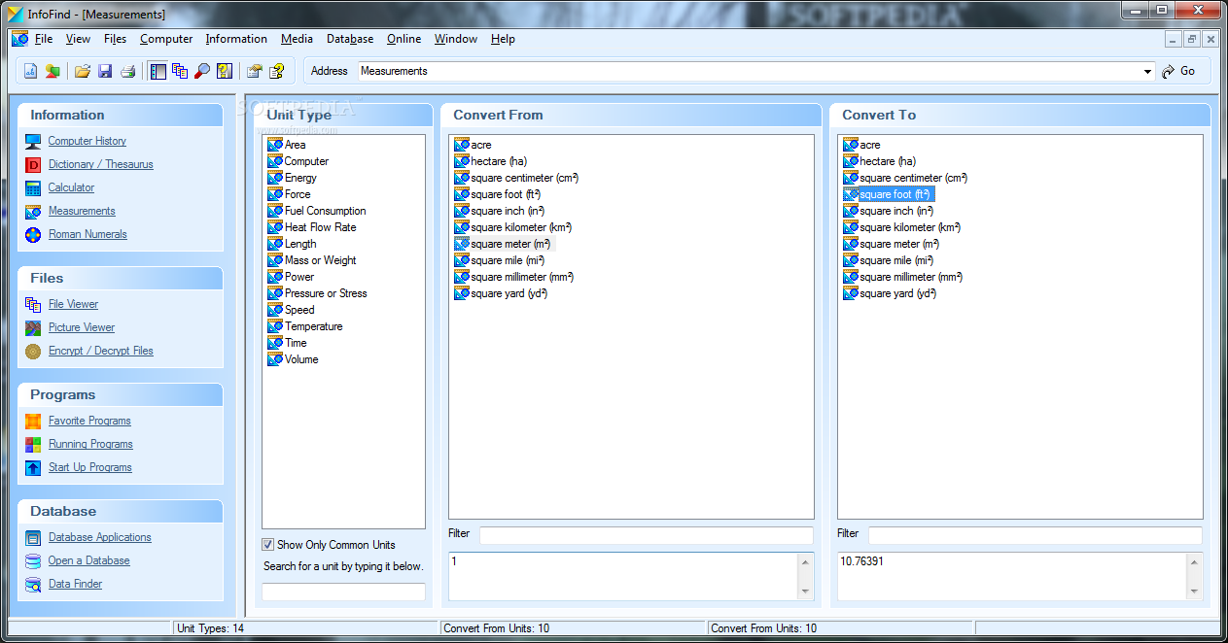Open the Picture Viewer link
Image resolution: width=1228 pixels, height=643 pixels.
[x=82, y=327]
